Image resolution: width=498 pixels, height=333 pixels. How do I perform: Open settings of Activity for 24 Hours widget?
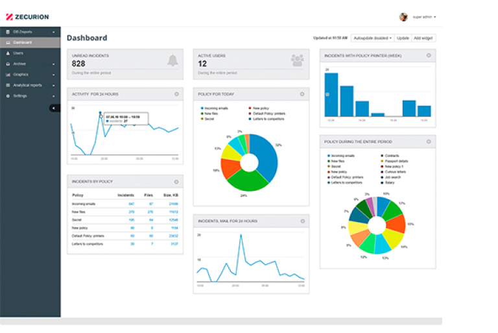pos(176,94)
